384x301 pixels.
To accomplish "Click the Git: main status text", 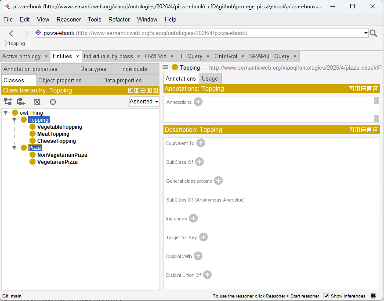I will pyautogui.click(x=12, y=296).
